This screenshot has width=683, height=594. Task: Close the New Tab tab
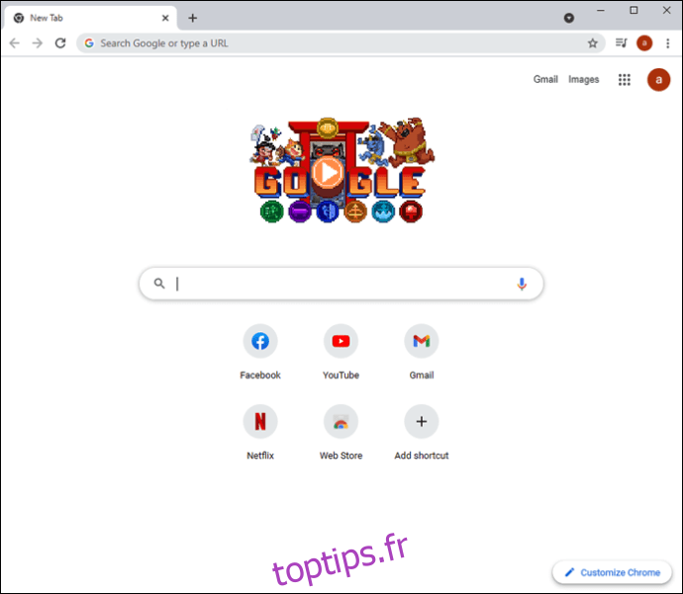tap(165, 18)
